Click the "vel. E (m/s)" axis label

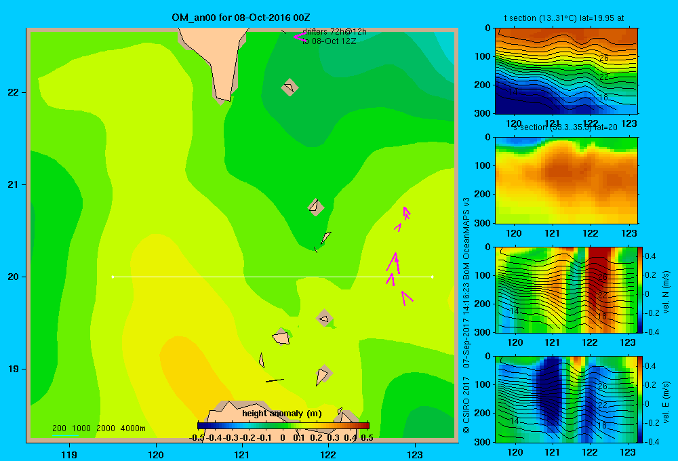[666, 402]
